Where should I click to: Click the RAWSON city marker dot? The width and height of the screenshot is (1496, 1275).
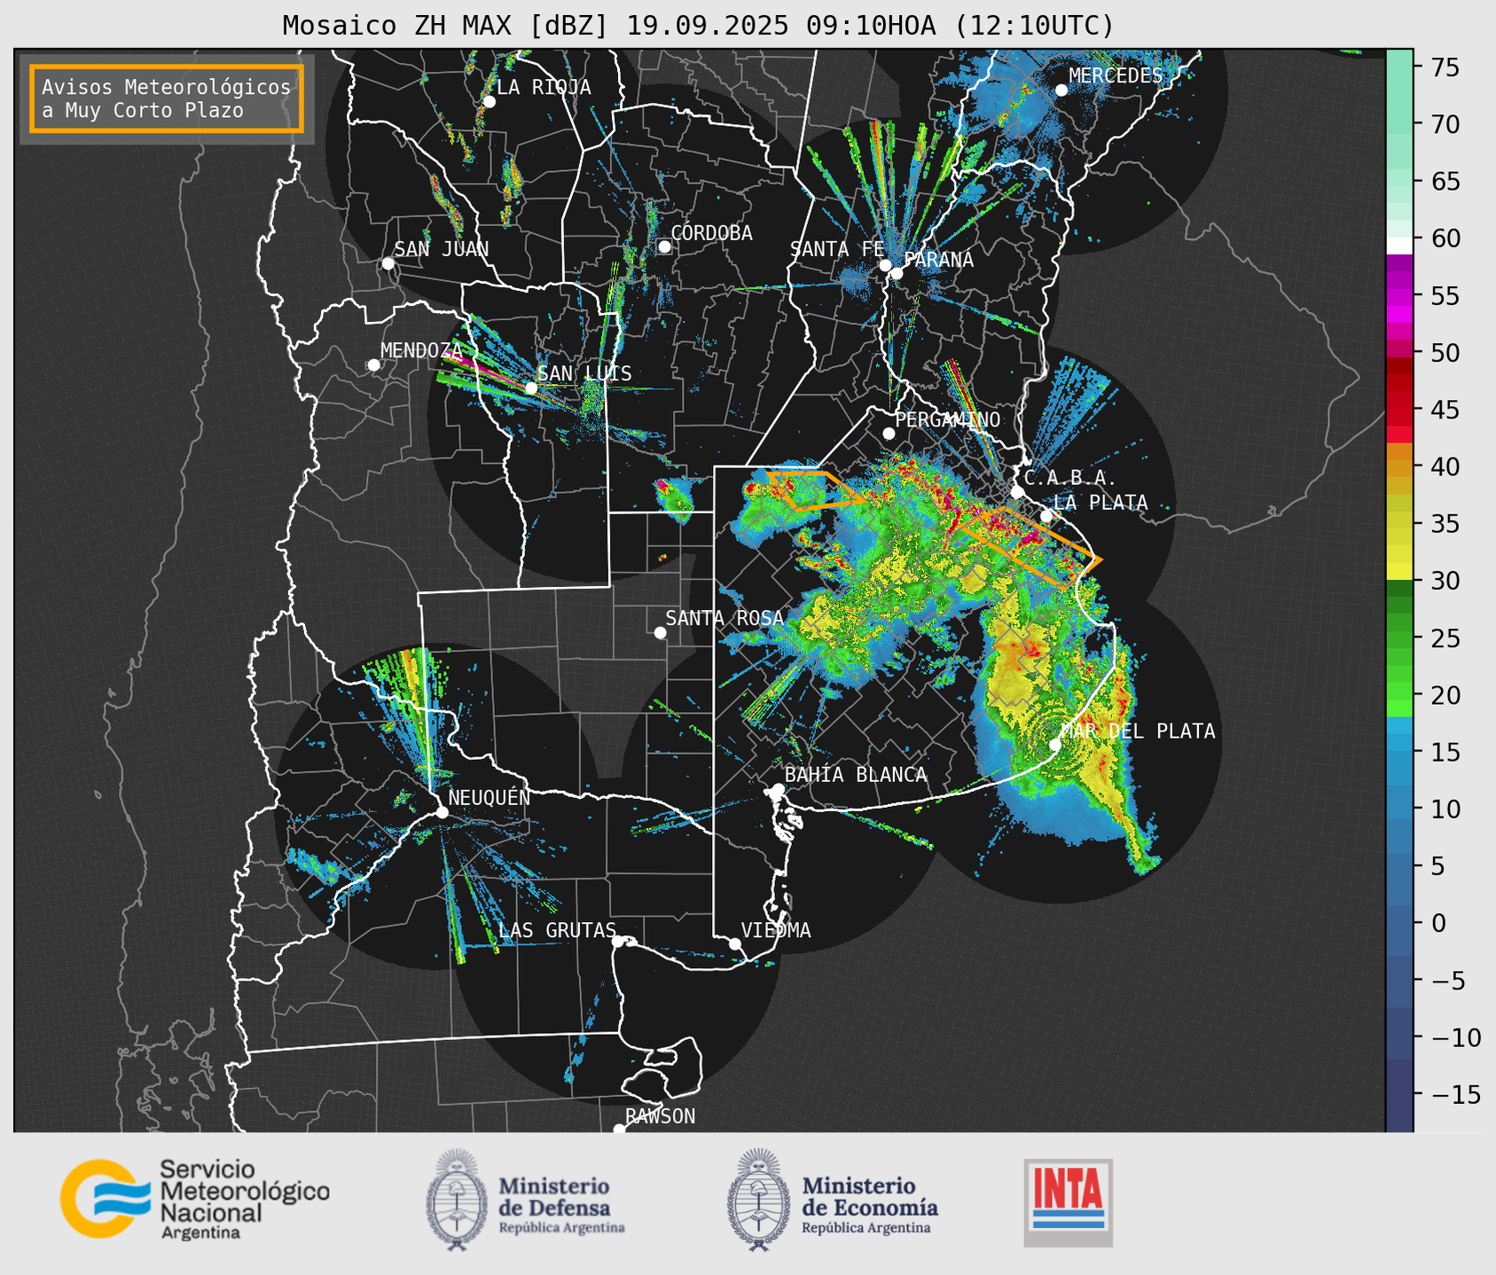click(619, 1129)
